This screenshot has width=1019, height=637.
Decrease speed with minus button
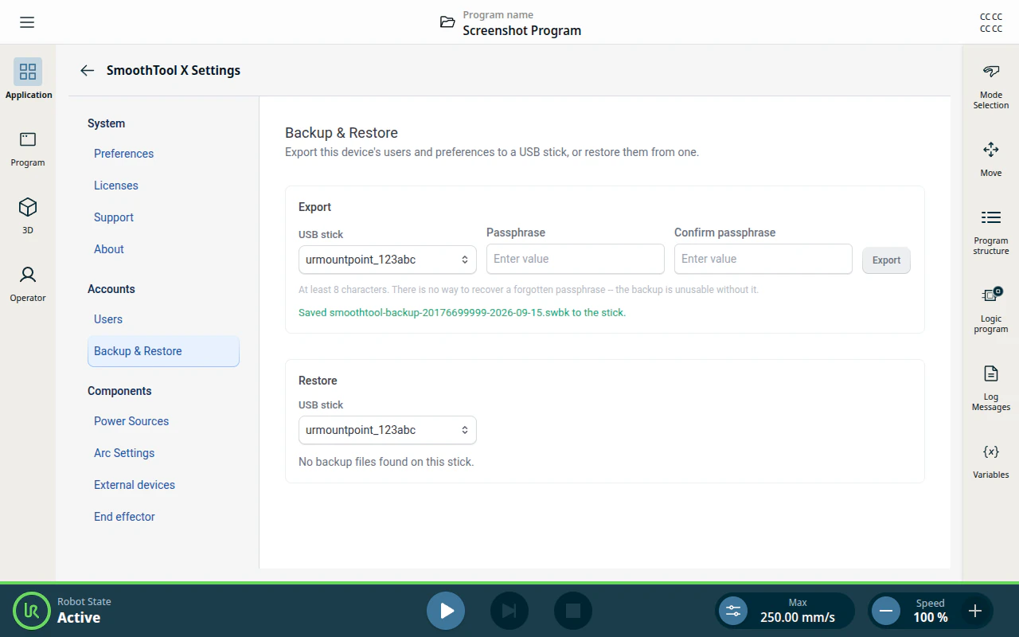(x=885, y=611)
